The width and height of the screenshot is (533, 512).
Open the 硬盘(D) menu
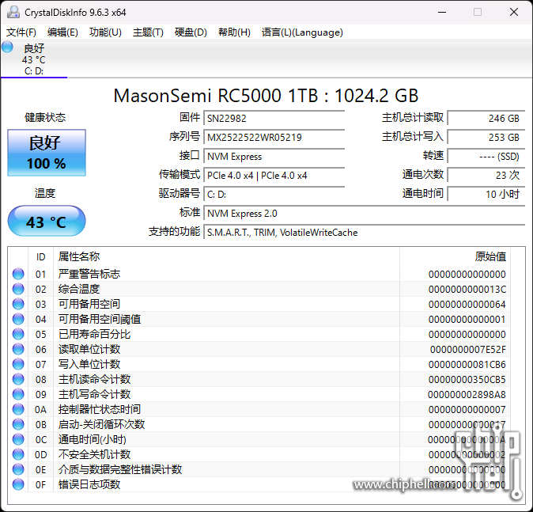(191, 32)
